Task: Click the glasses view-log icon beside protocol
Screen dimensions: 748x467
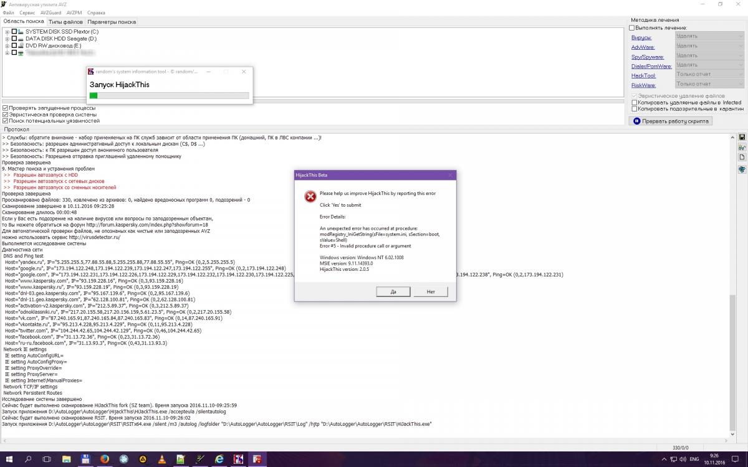Action: pyautogui.click(x=742, y=148)
